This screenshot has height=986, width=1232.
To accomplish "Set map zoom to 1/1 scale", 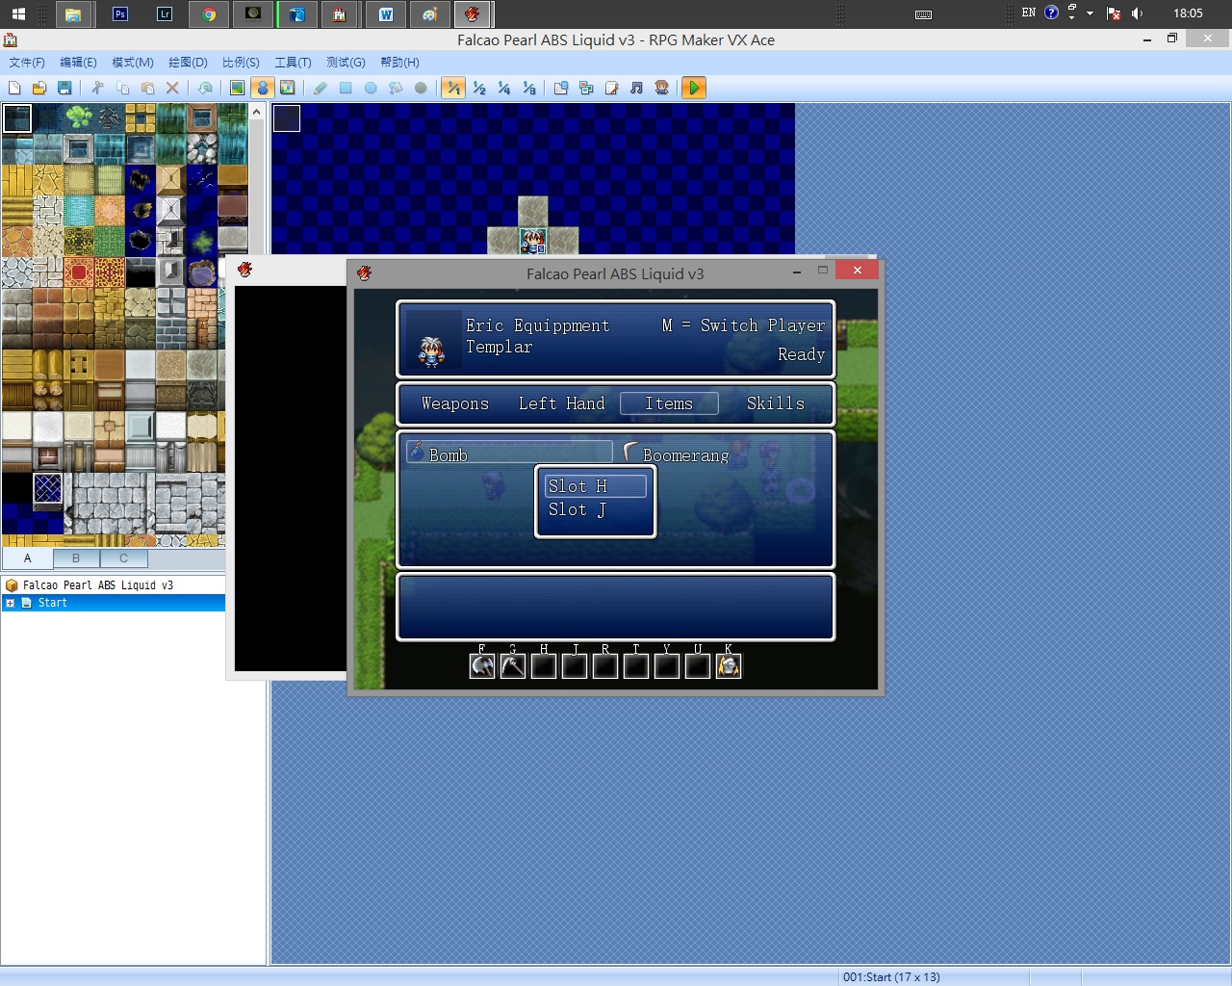I will point(453,88).
